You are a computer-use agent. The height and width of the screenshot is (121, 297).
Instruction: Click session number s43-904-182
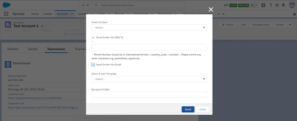15,80
